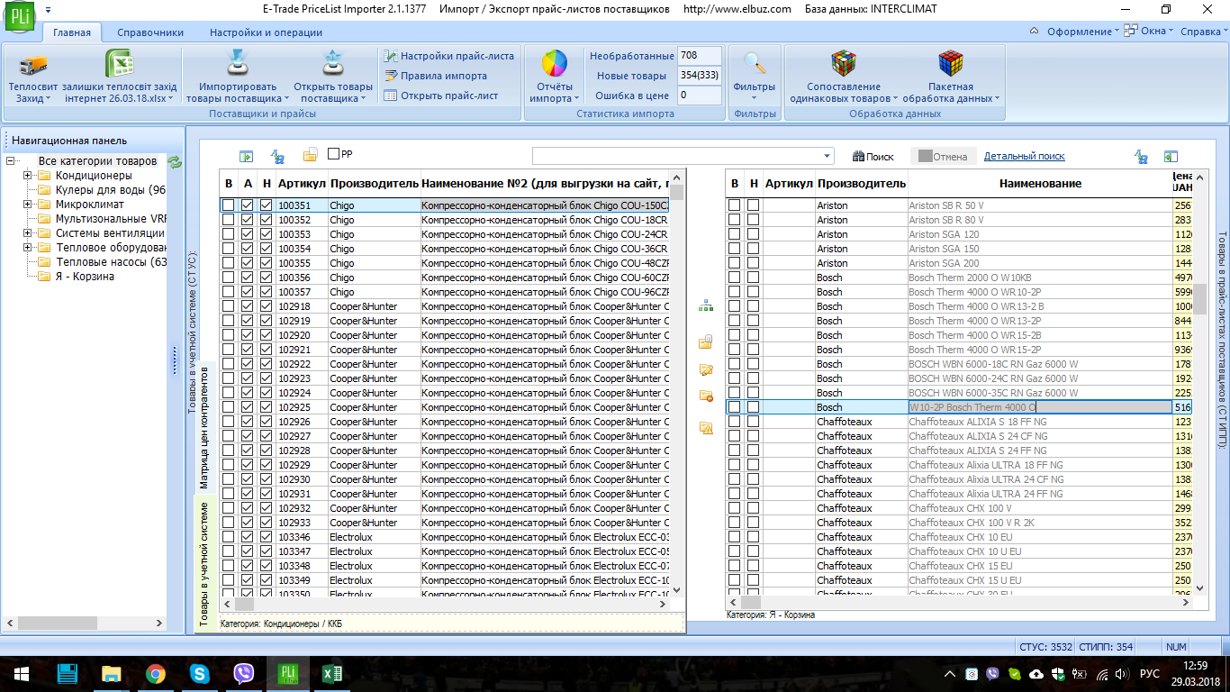1230x692 pixels.
Task: Open Windows Start menu
Action: click(x=22, y=673)
